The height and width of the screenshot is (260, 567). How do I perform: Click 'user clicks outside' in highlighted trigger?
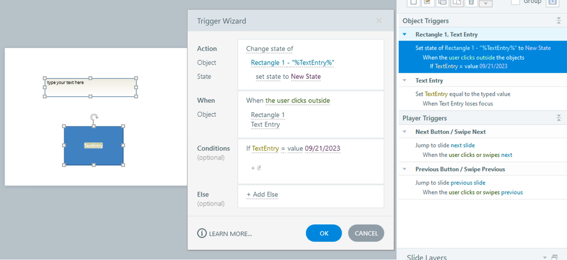(472, 57)
